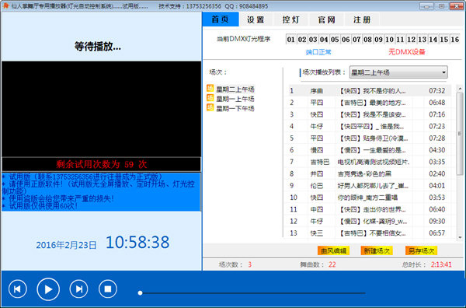
Task: Select row 6 慢四 song 一生最爱的是...
Action: pyautogui.click(x=370, y=150)
